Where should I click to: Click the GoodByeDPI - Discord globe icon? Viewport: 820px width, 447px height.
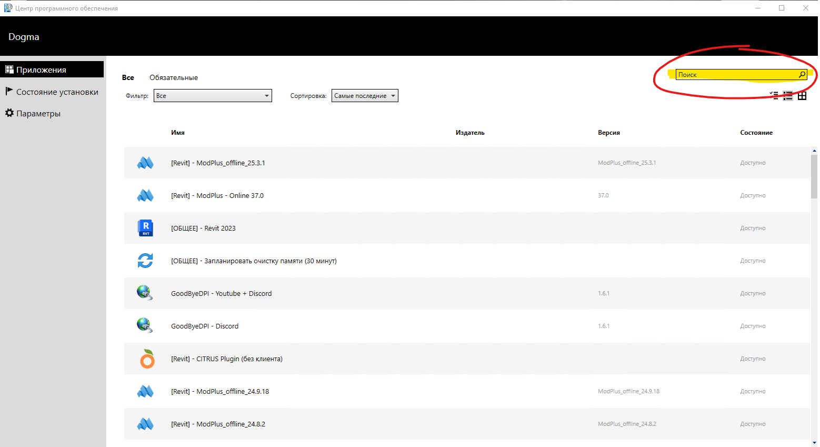tap(145, 325)
